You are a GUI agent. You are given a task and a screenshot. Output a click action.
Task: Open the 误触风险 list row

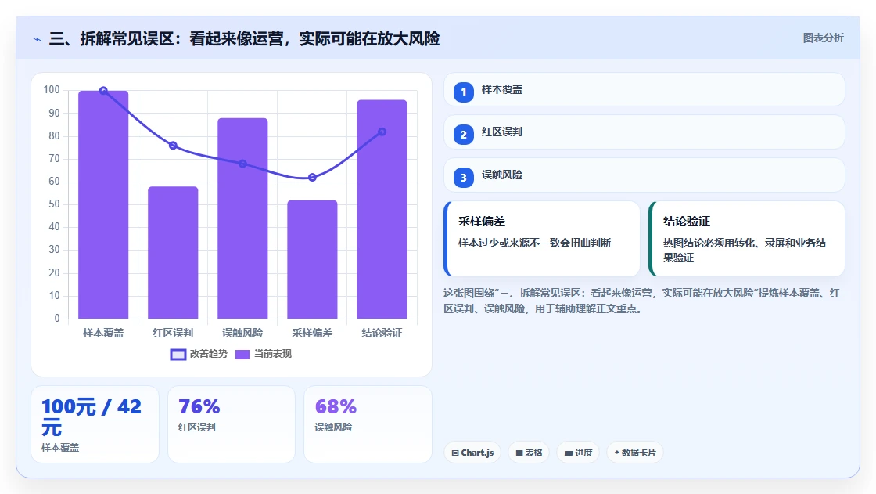(644, 175)
